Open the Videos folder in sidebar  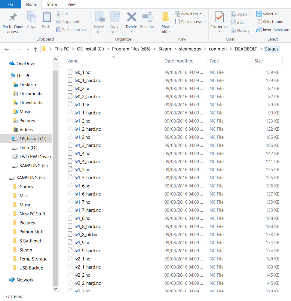[x=23, y=130]
